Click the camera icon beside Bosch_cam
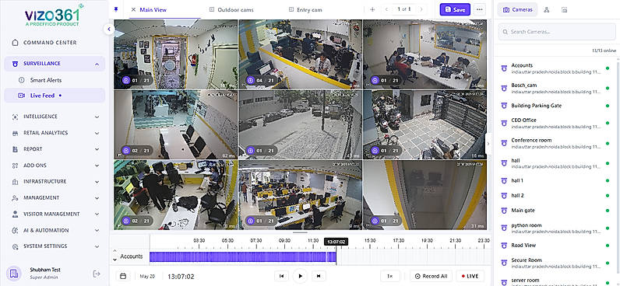This screenshot has width=620, height=286. 504,88
